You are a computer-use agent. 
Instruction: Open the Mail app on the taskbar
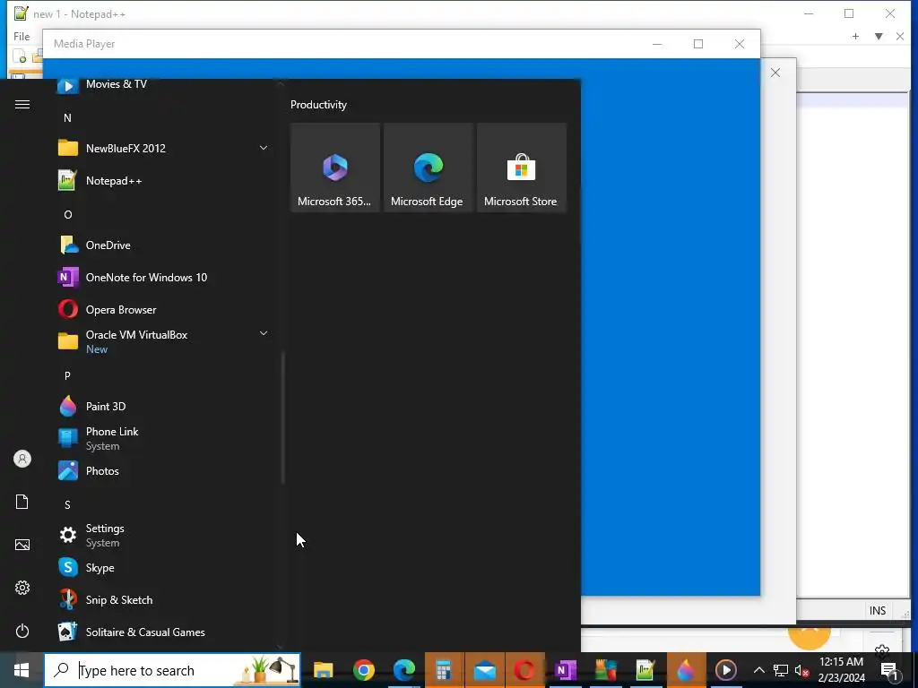(x=485, y=670)
